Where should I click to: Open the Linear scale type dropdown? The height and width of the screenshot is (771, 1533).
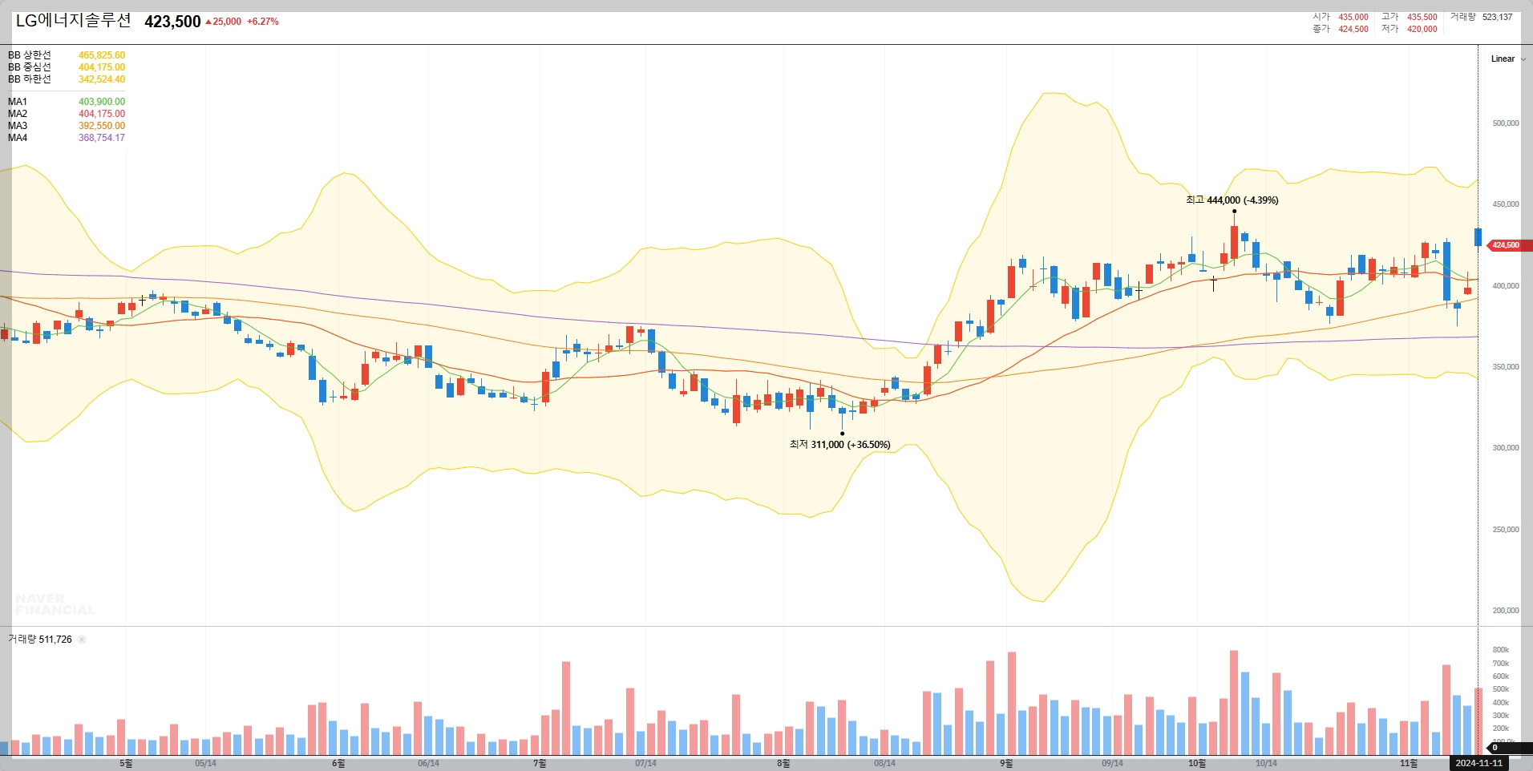point(1508,59)
